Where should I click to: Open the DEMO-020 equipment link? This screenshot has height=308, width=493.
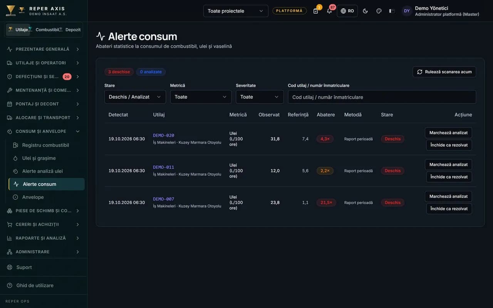pos(164,136)
